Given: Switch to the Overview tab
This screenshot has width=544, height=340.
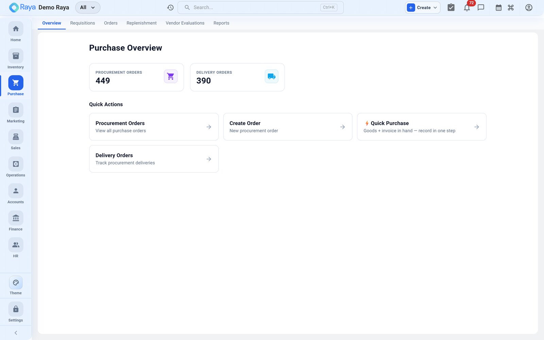Looking at the screenshot, I should point(52,23).
